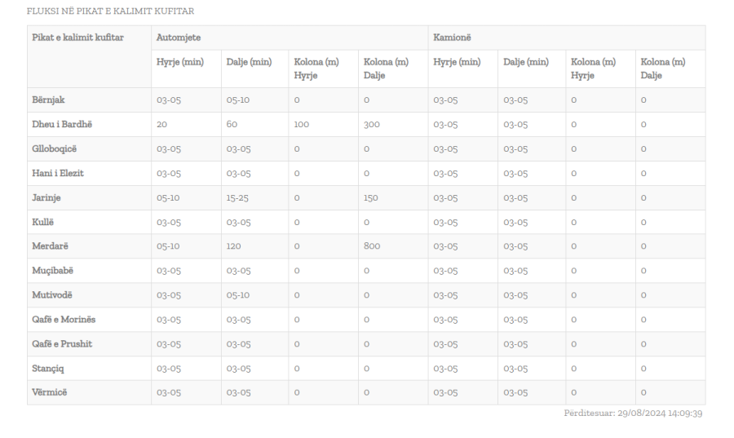Click the 'Jarinje' row label
This screenshot has height=438, width=734.
click(x=46, y=198)
